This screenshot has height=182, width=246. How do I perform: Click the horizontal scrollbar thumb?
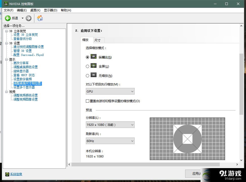(145, 164)
